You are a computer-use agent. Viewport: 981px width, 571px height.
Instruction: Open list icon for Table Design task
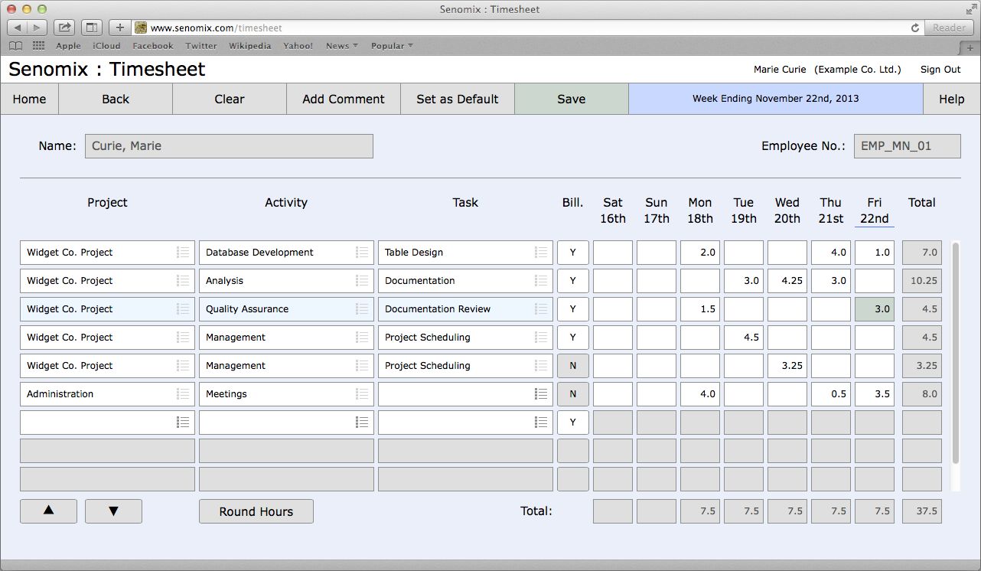pos(540,253)
